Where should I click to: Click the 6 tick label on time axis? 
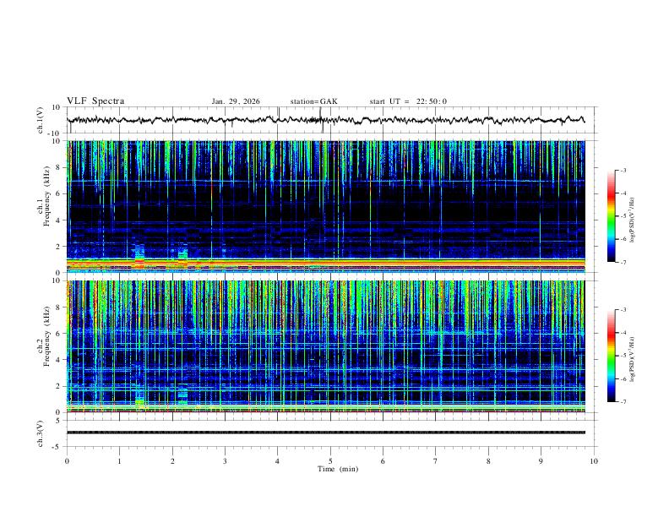click(383, 461)
